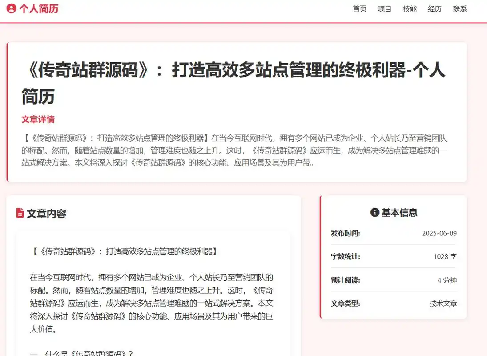Viewport: 487px width, 356px height.
Task: Navigate to 首页 in the top menu
Action: click(x=359, y=9)
